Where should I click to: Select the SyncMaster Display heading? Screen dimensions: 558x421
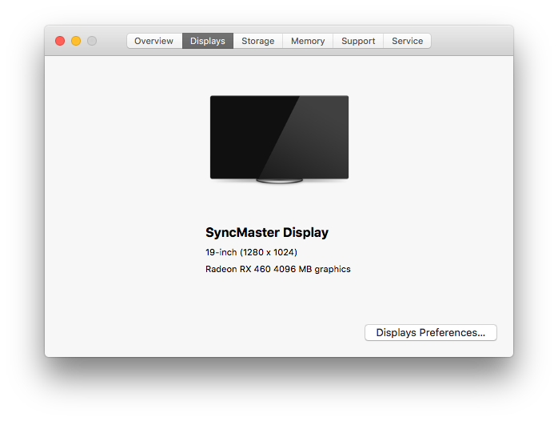tap(267, 233)
